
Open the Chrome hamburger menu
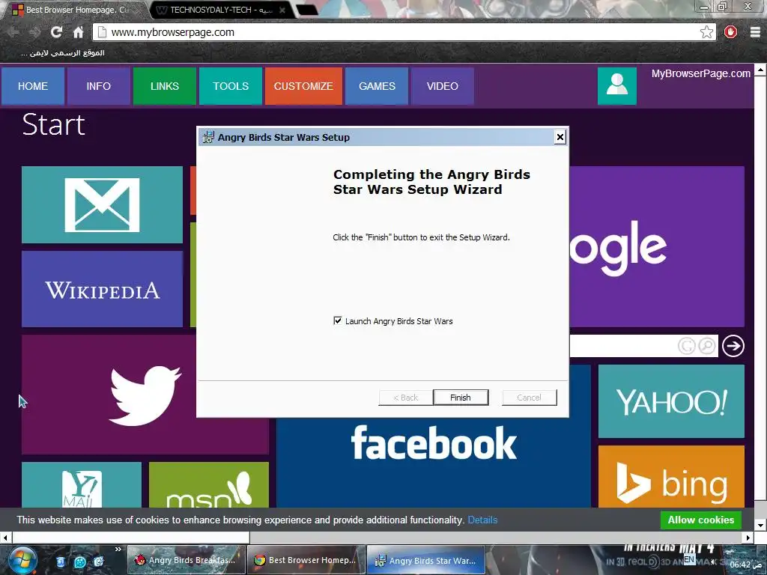(755, 32)
